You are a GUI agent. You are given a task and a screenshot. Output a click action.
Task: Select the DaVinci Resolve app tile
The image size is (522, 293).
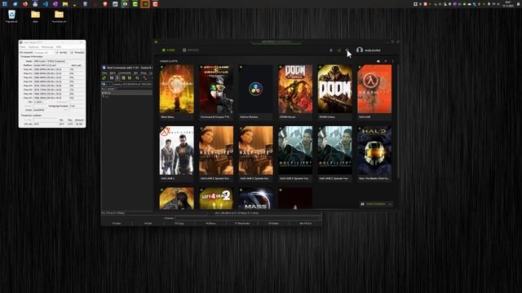pyautogui.click(x=255, y=92)
